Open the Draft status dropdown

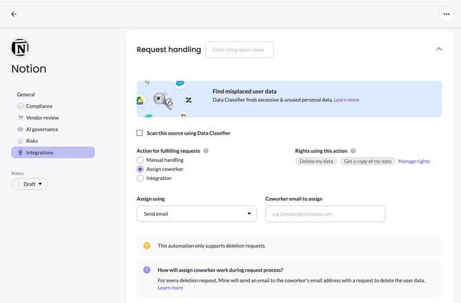point(30,184)
